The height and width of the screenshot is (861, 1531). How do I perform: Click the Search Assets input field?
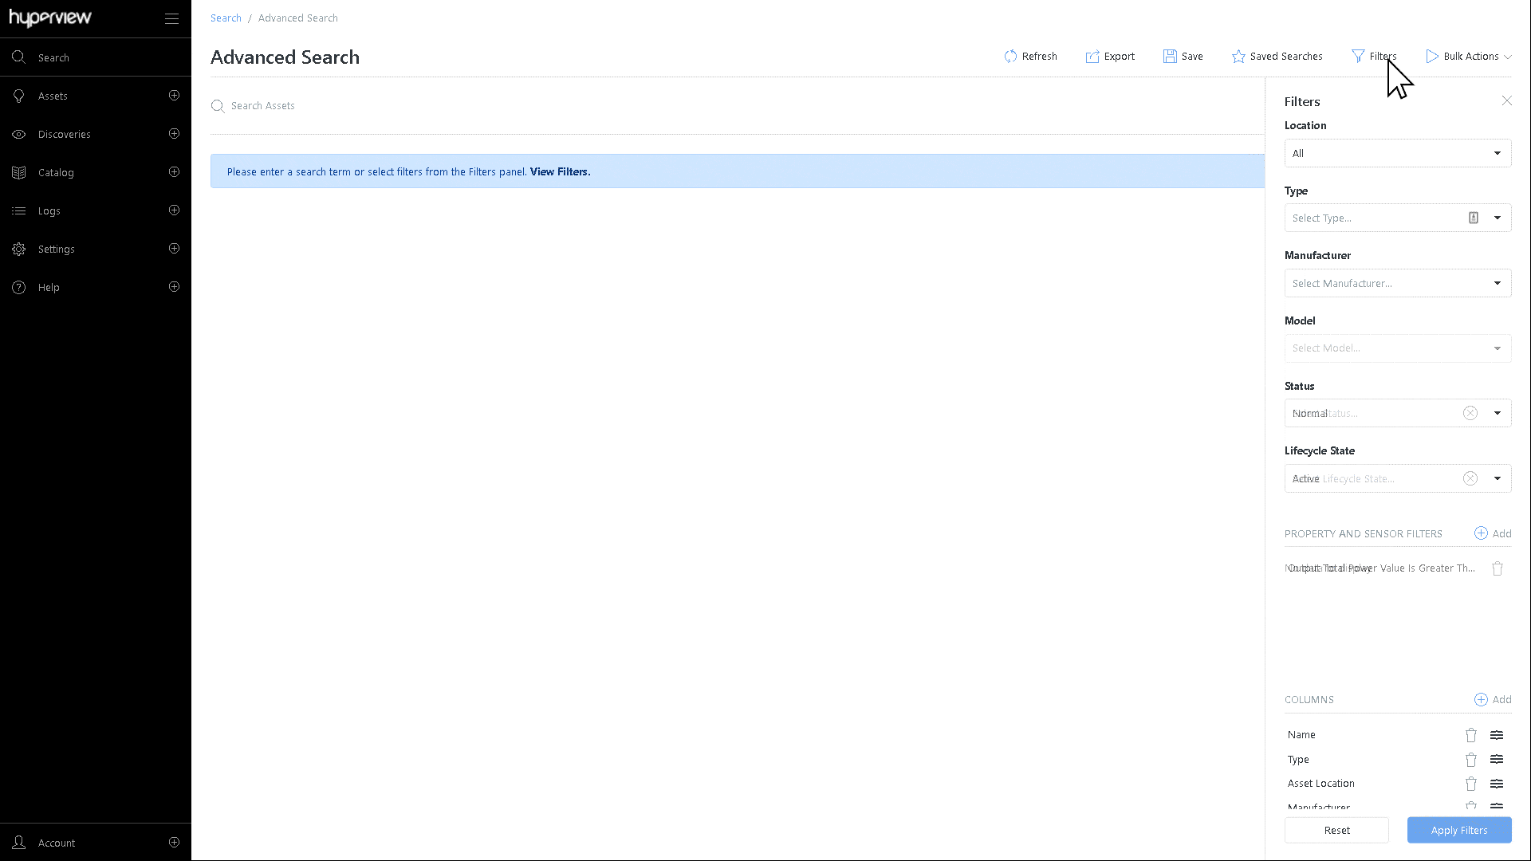click(319, 105)
